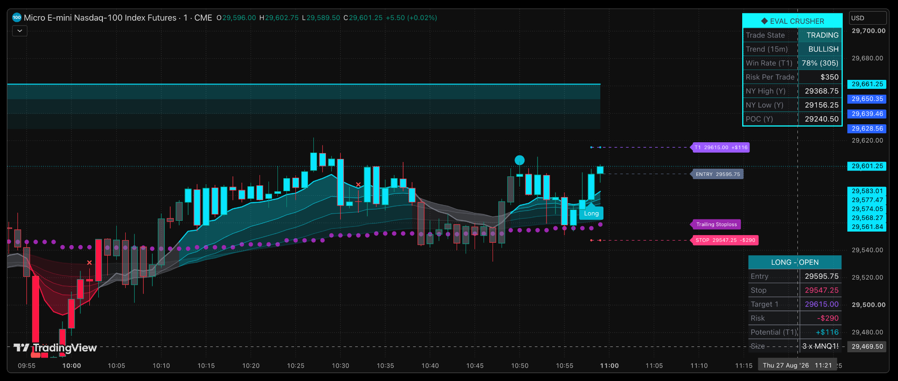Click the Stop 29547.25 value in position panel
Viewport: 898px width, 381px height.
pyautogui.click(x=821, y=290)
